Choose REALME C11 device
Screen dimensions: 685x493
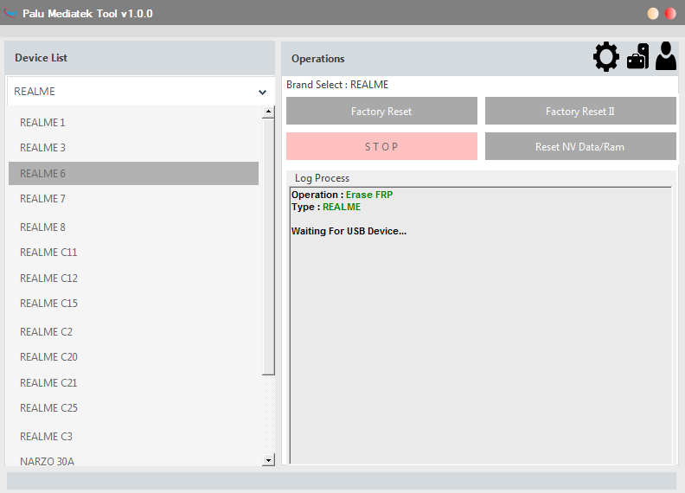[134, 253]
